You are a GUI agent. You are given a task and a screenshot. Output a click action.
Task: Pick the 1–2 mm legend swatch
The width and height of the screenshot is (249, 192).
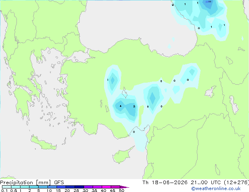[x=25, y=187]
